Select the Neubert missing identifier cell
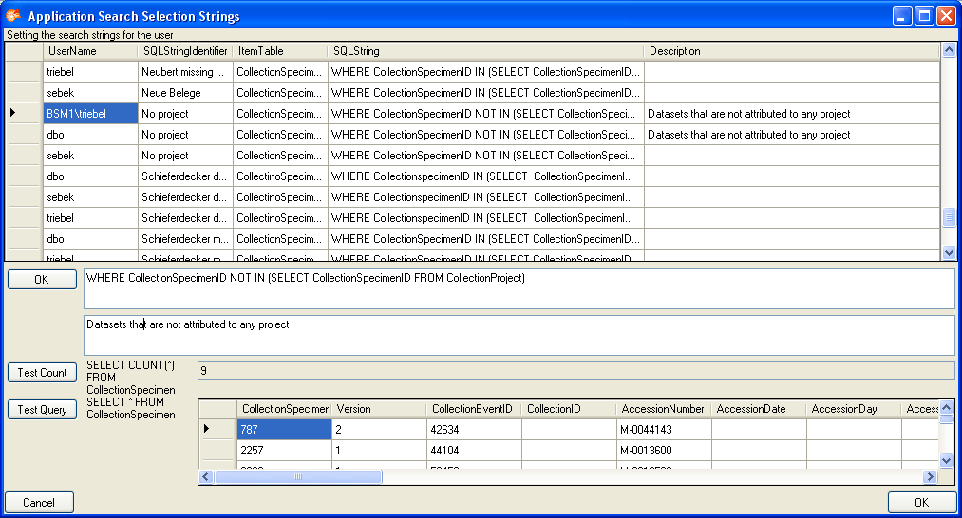The height and width of the screenshot is (518, 962). (185, 72)
